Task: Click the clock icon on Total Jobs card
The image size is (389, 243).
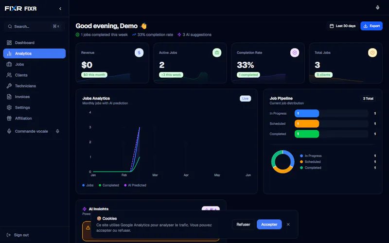Action: coord(372,52)
